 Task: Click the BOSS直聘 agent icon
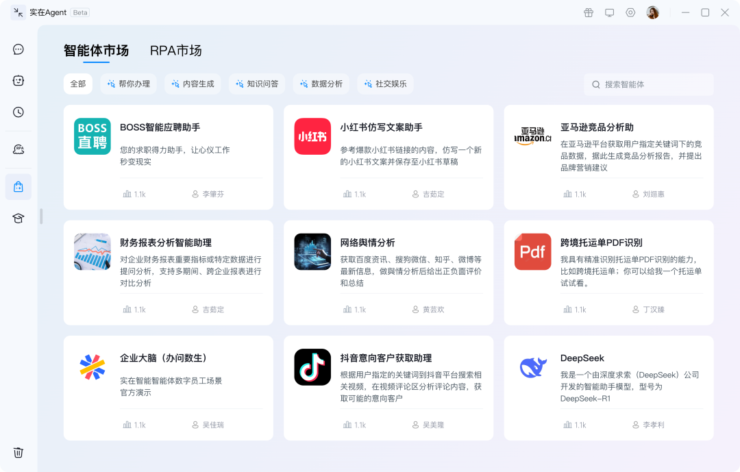pyautogui.click(x=92, y=136)
